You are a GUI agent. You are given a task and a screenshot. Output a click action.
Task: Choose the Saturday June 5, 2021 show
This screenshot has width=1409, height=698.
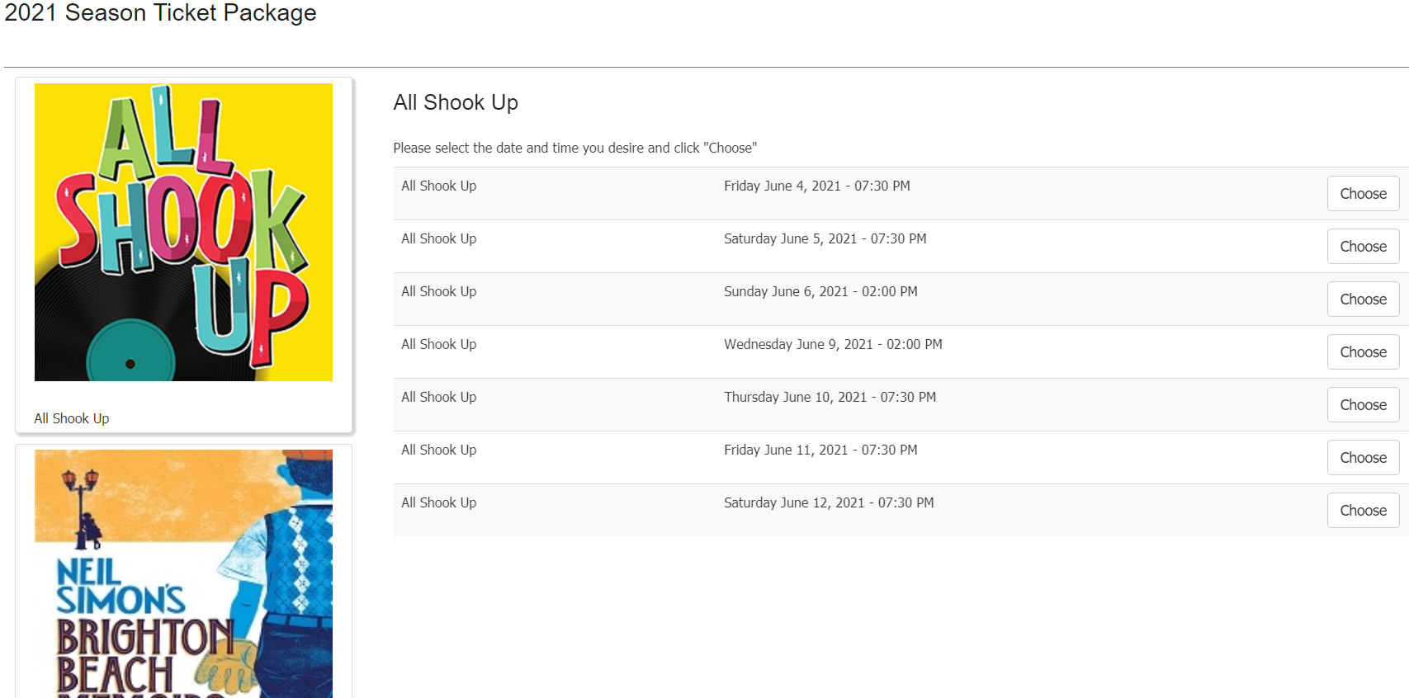click(1363, 247)
